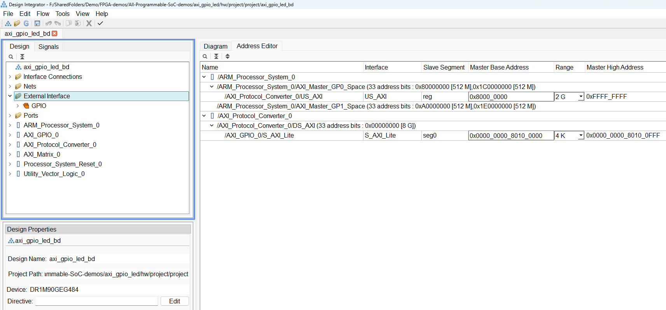This screenshot has width=666, height=310.
Task: Click the X delete toolbar icon
Action: click(89, 23)
